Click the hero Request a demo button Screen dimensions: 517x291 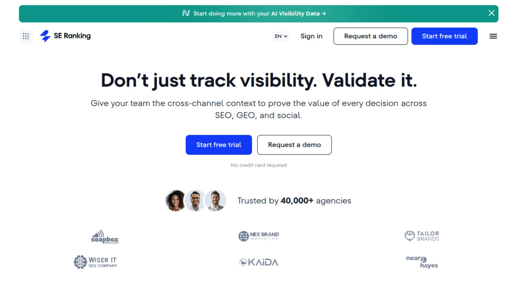coord(294,145)
